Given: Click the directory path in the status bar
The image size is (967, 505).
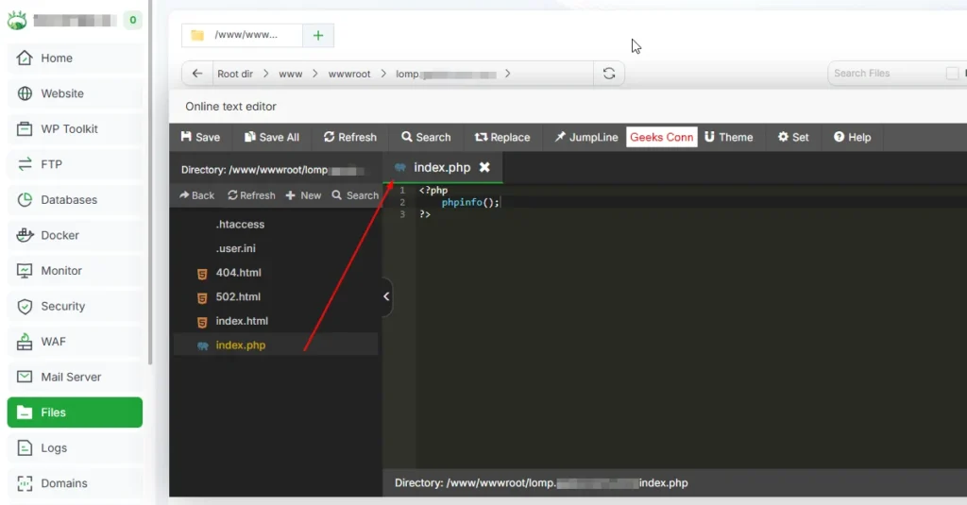Looking at the screenshot, I should point(541,483).
